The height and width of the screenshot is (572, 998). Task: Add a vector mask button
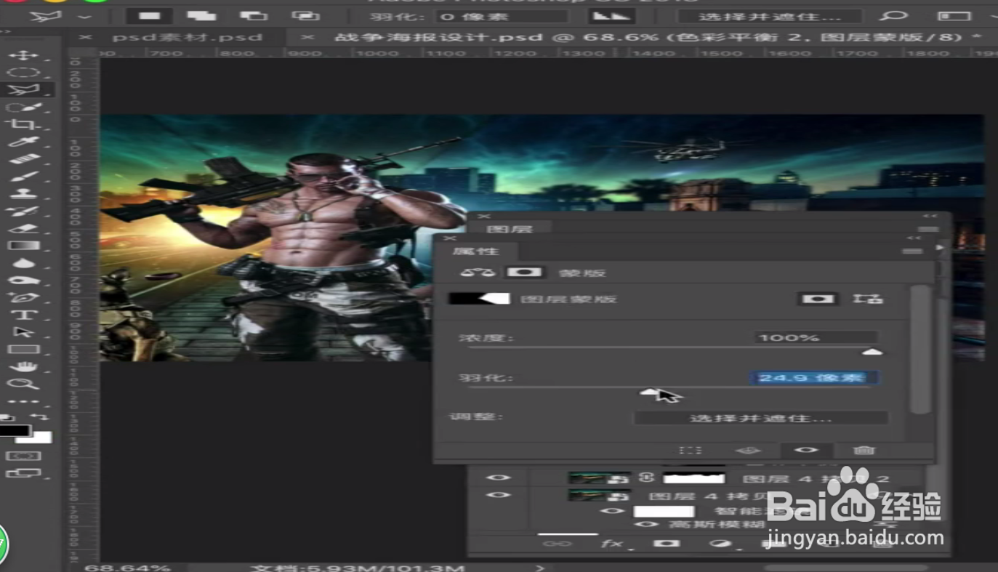[868, 299]
